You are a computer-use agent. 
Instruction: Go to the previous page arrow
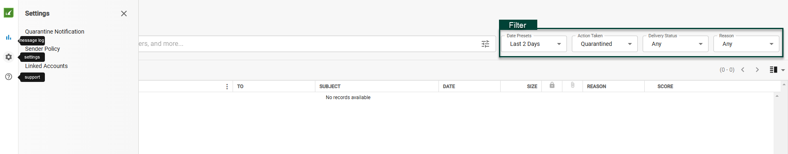tap(743, 70)
